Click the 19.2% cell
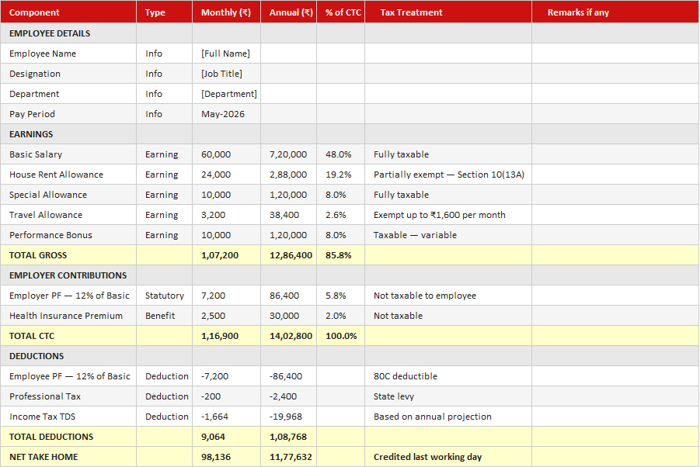Screen dimensions: 700x467 tap(340, 175)
